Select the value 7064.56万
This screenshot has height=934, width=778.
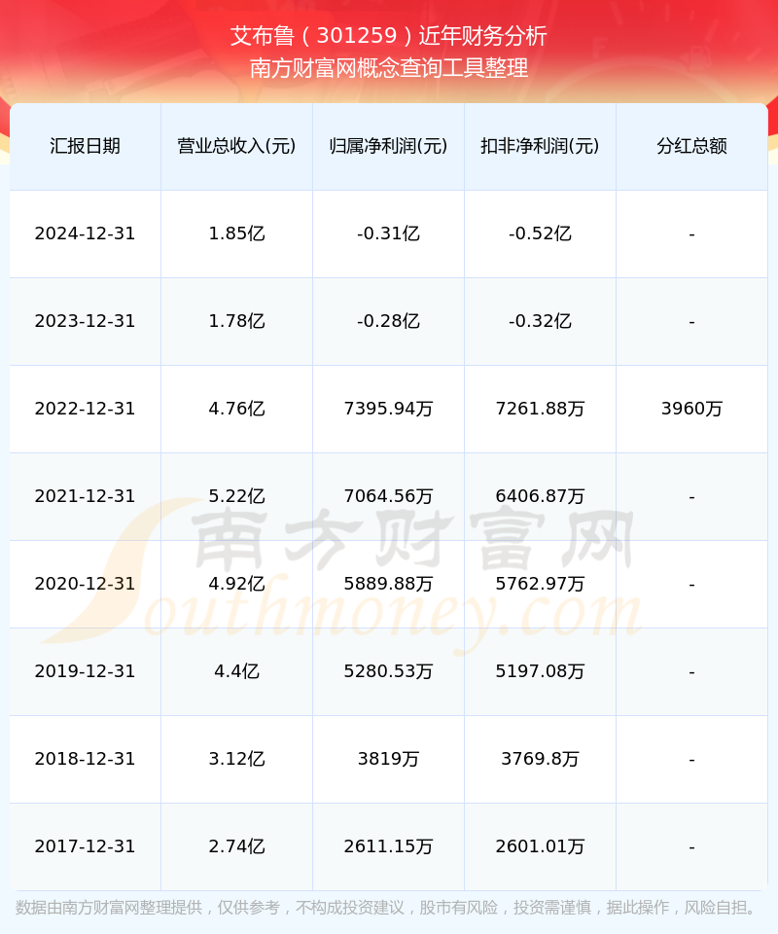click(389, 496)
